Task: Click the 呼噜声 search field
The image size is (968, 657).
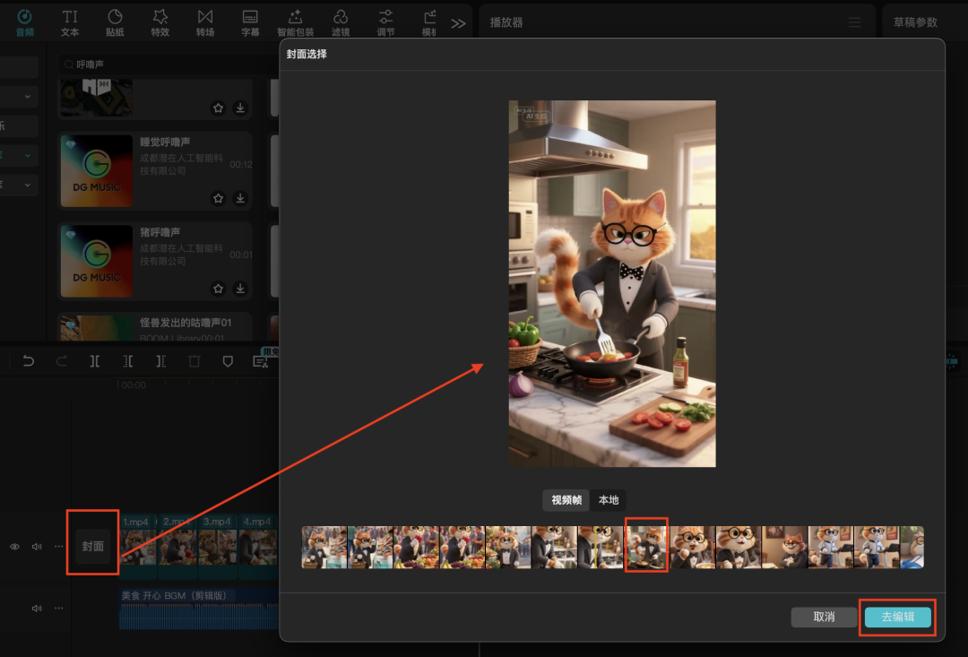Action: point(161,65)
